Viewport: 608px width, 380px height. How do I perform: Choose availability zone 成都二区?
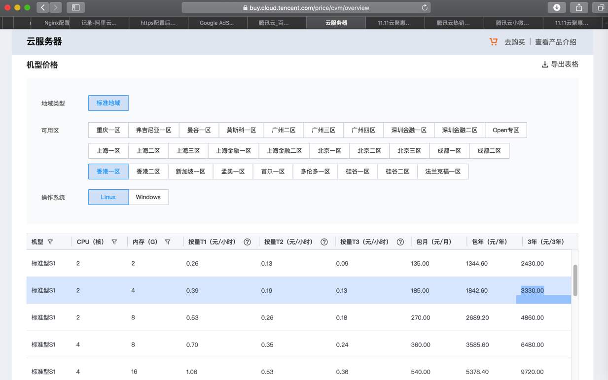(489, 151)
